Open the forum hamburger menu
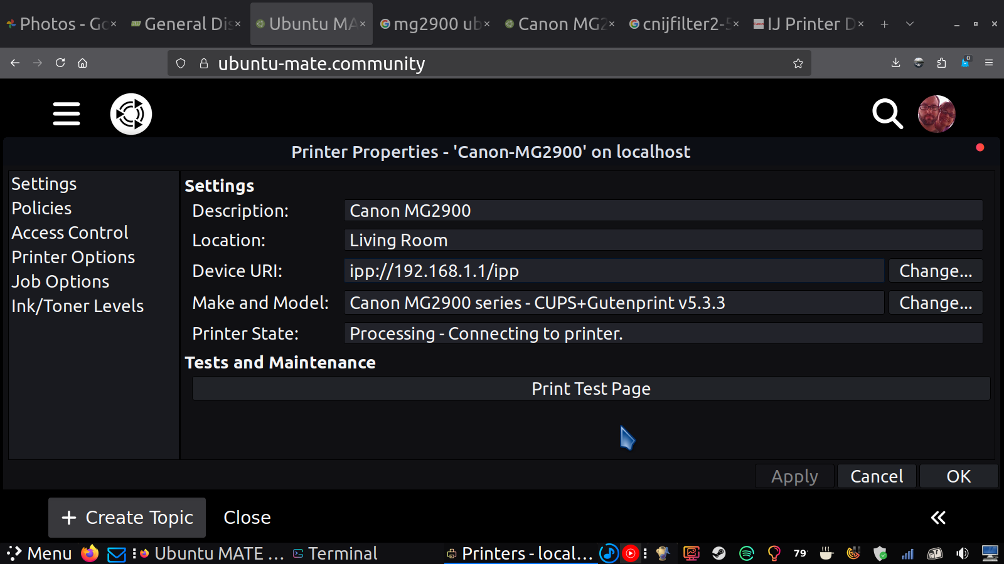 (x=67, y=114)
